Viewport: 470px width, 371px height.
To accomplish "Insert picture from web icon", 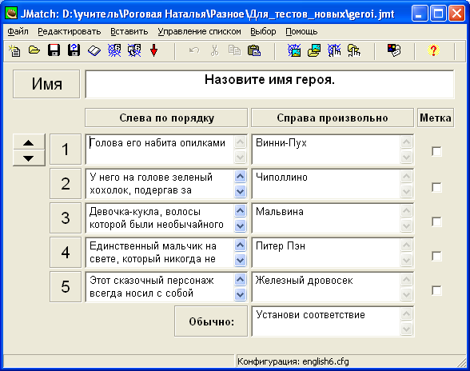I will 294,50.
